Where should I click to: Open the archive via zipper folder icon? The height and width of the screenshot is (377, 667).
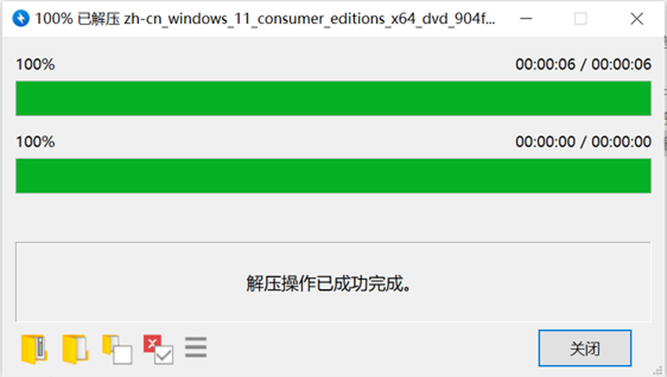pyautogui.click(x=34, y=349)
